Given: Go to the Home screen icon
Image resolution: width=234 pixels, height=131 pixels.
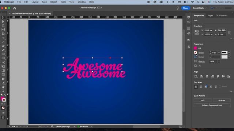Looking at the screenshot, I should [15, 8].
